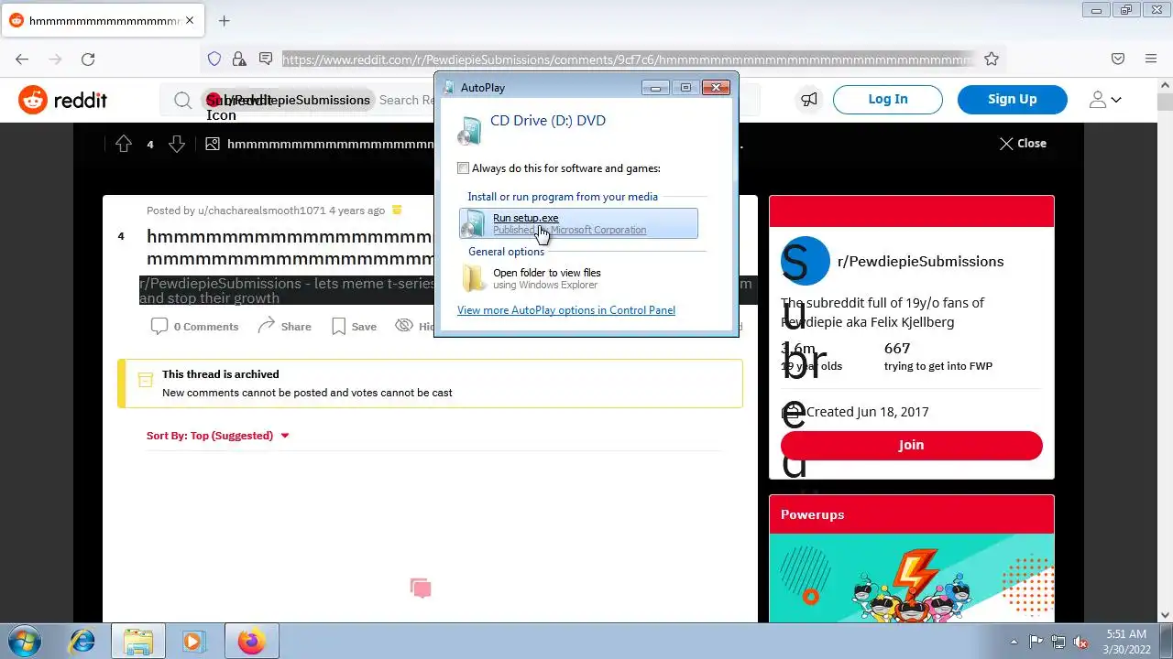The image size is (1173, 659).
Task: Click the Powerups banner image
Action: (x=912, y=578)
